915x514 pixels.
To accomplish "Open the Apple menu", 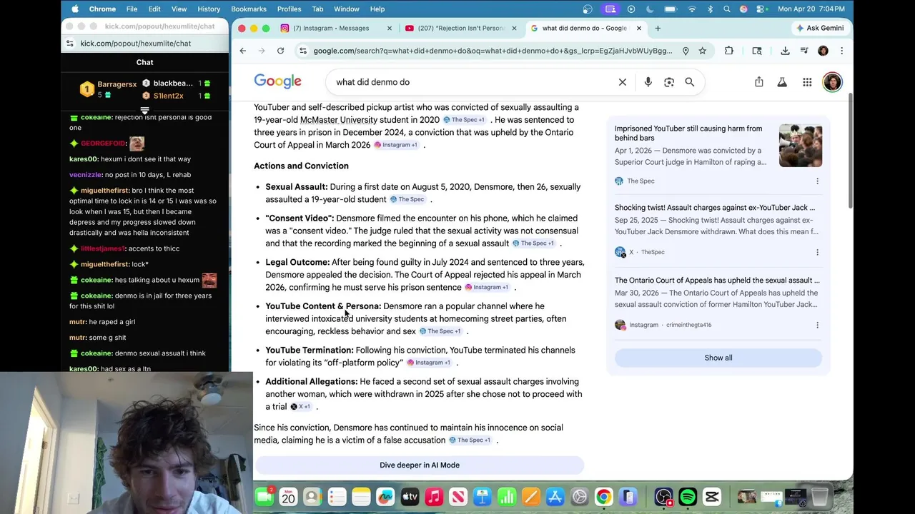I will 75,9.
